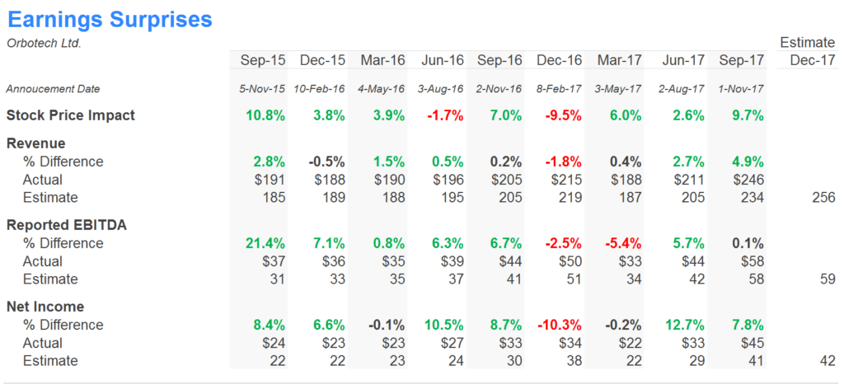Click the Stock Price Impact row label

[x=70, y=115]
